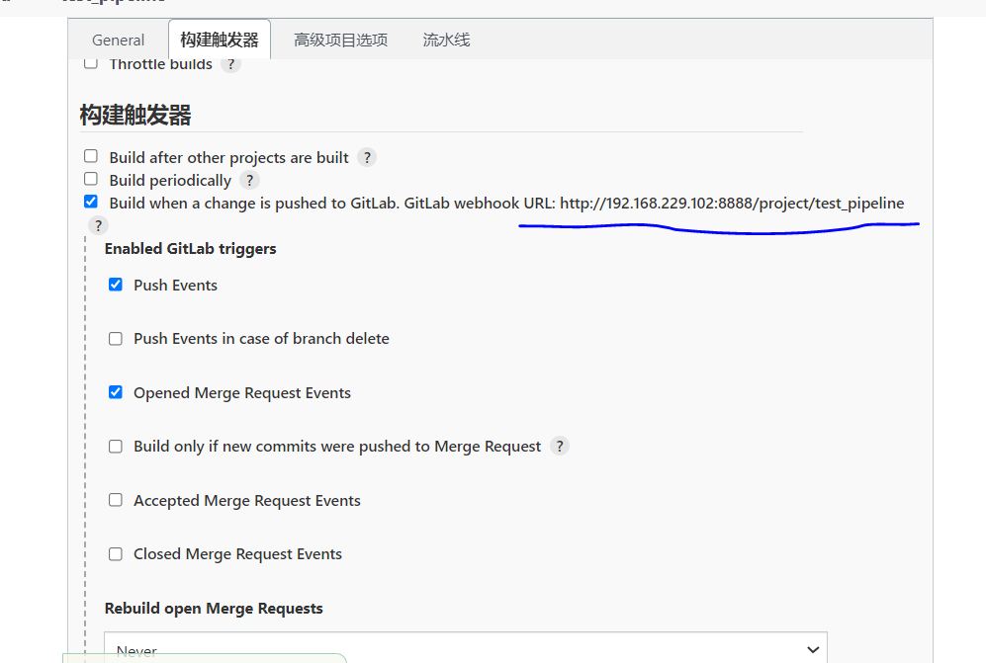Check Build after other projects are built

pos(90,155)
